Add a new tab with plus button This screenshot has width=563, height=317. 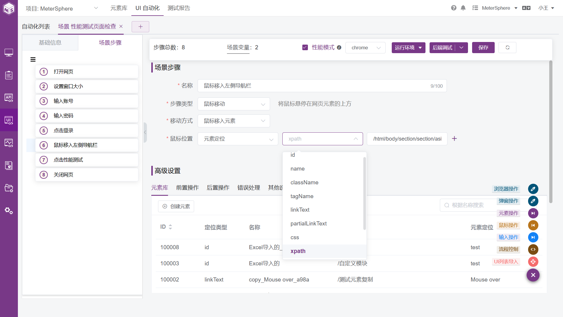(140, 27)
